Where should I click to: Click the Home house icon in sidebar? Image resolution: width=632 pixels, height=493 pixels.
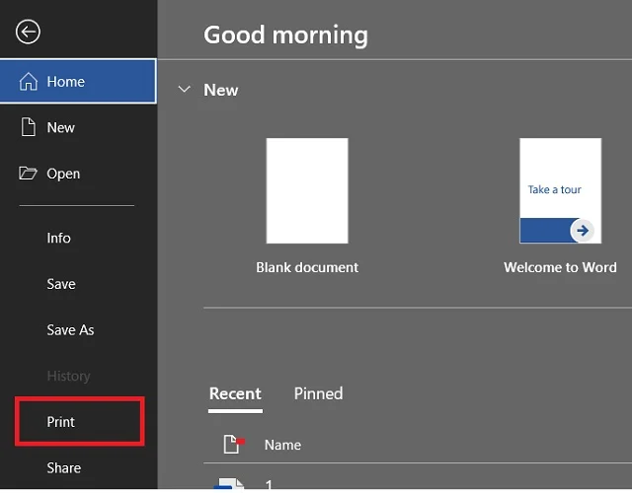(x=29, y=82)
